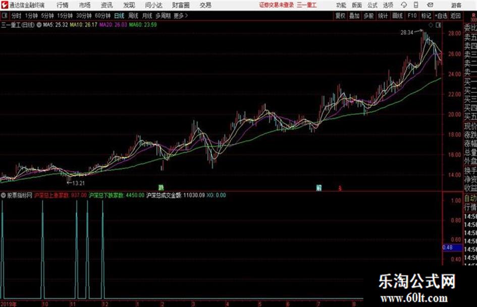This screenshot has width=477, height=307.
Task: Open the 版面 menu
Action: click(x=356, y=5)
